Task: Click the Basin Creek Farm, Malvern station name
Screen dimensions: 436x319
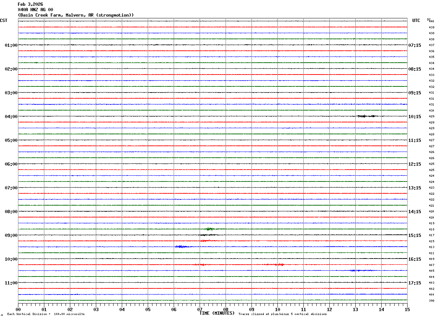Action: [x=76, y=15]
